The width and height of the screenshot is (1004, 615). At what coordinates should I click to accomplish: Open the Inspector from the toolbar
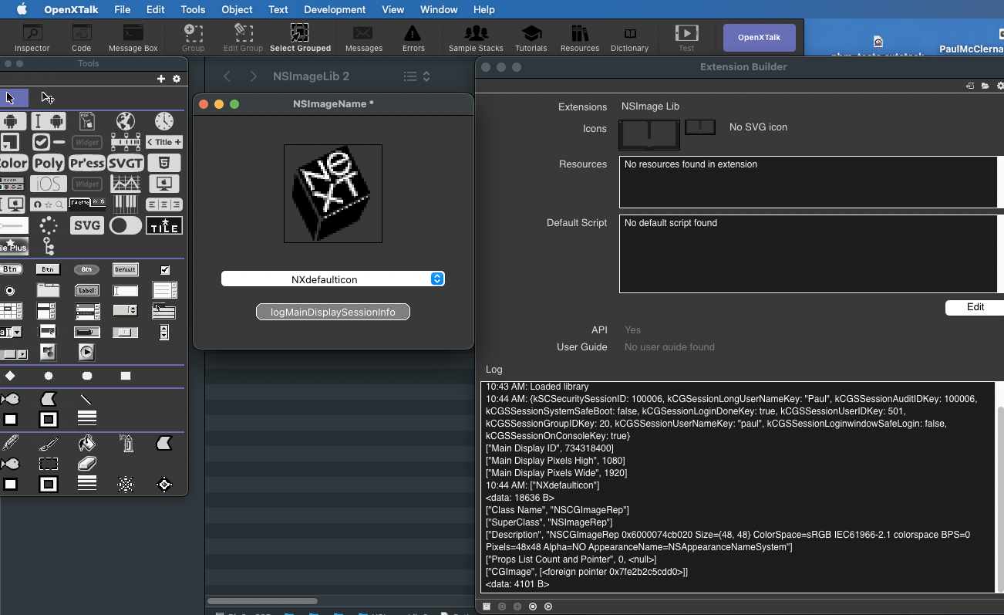[x=32, y=37]
